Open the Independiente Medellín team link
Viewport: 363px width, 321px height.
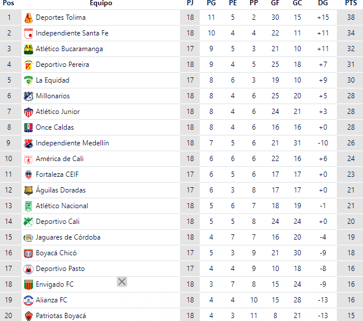tap(72, 143)
